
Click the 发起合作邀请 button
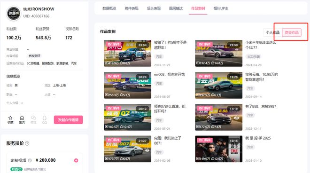(68, 120)
